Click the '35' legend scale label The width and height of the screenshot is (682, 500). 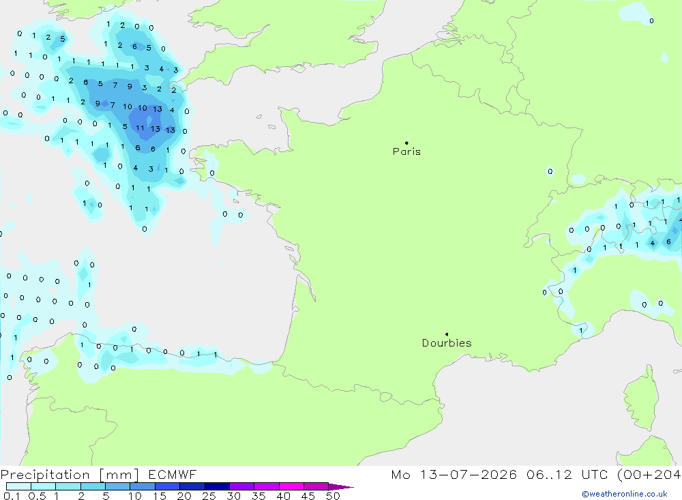pyautogui.click(x=258, y=496)
